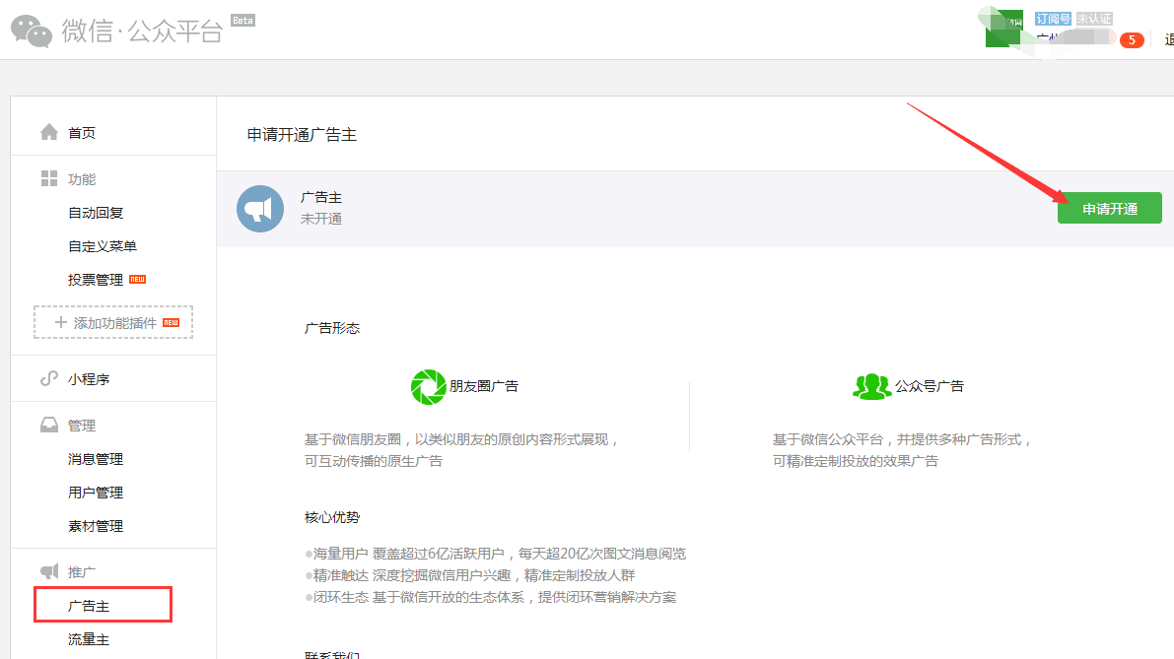Viewport: 1174px width, 659px height.
Task: Navigate to 素材管理 in sidebar
Action: [x=96, y=526]
